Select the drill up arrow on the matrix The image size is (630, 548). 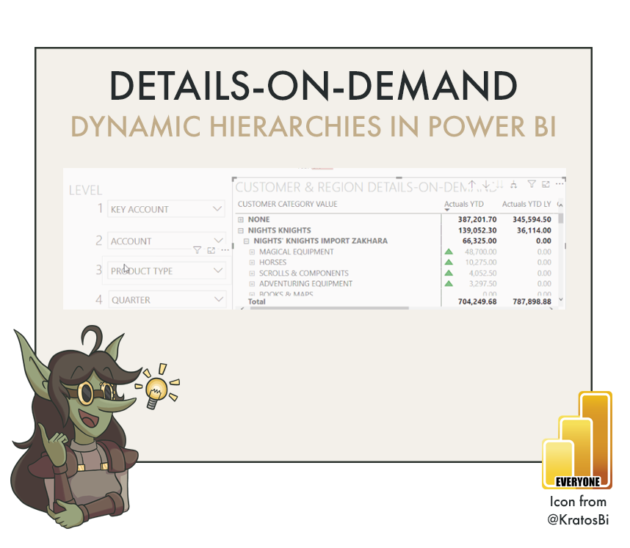click(x=472, y=184)
